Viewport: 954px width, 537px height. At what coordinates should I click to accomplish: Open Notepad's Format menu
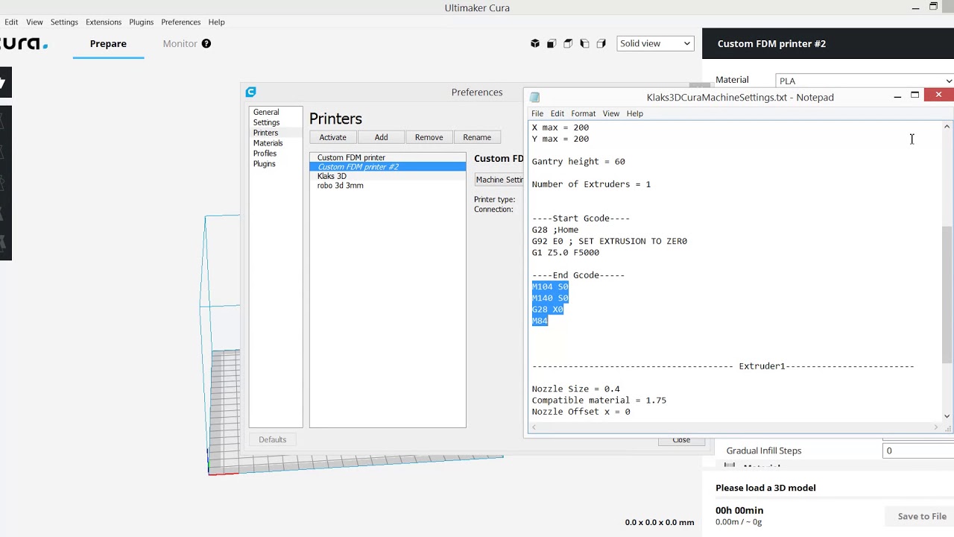(x=583, y=113)
